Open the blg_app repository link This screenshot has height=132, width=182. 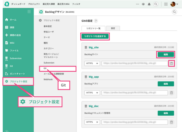click(x=94, y=77)
